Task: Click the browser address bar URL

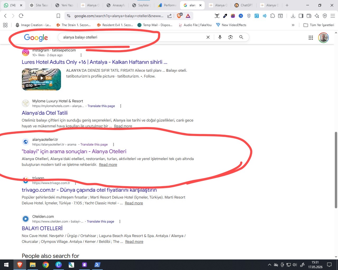Action: [x=119, y=16]
